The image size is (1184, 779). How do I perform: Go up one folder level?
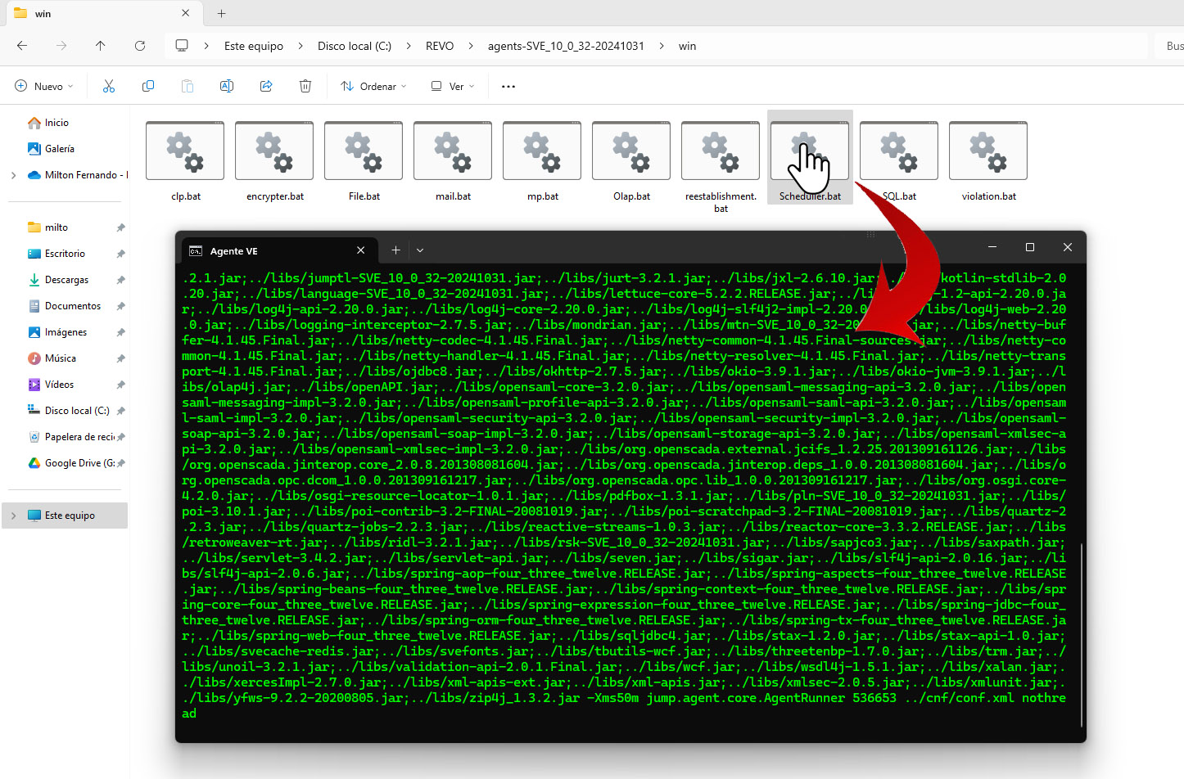(101, 46)
